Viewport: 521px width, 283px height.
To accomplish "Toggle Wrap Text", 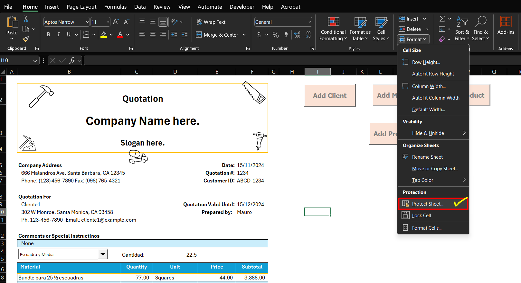I will pyautogui.click(x=211, y=22).
